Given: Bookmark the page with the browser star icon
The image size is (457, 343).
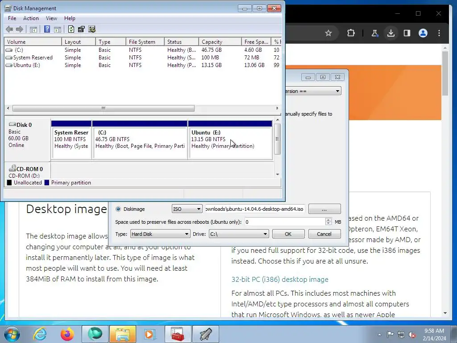Looking at the screenshot, I should coord(328,33).
